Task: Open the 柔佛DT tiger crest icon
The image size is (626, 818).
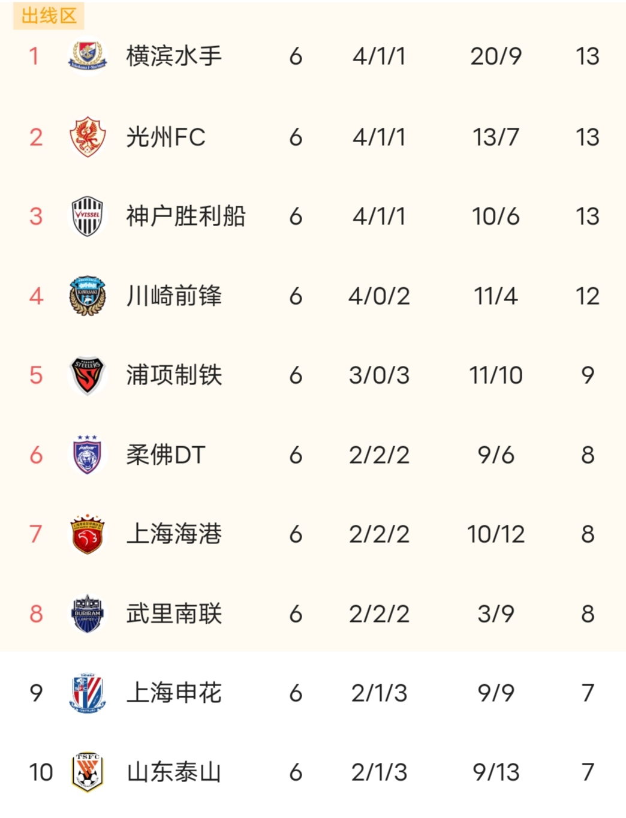Action: 88,455
